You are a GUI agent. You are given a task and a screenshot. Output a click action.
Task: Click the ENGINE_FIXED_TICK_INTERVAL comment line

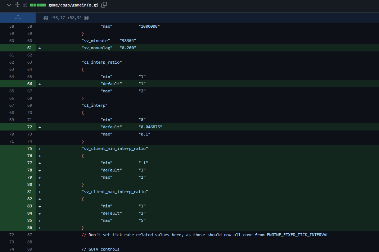coord(205,235)
